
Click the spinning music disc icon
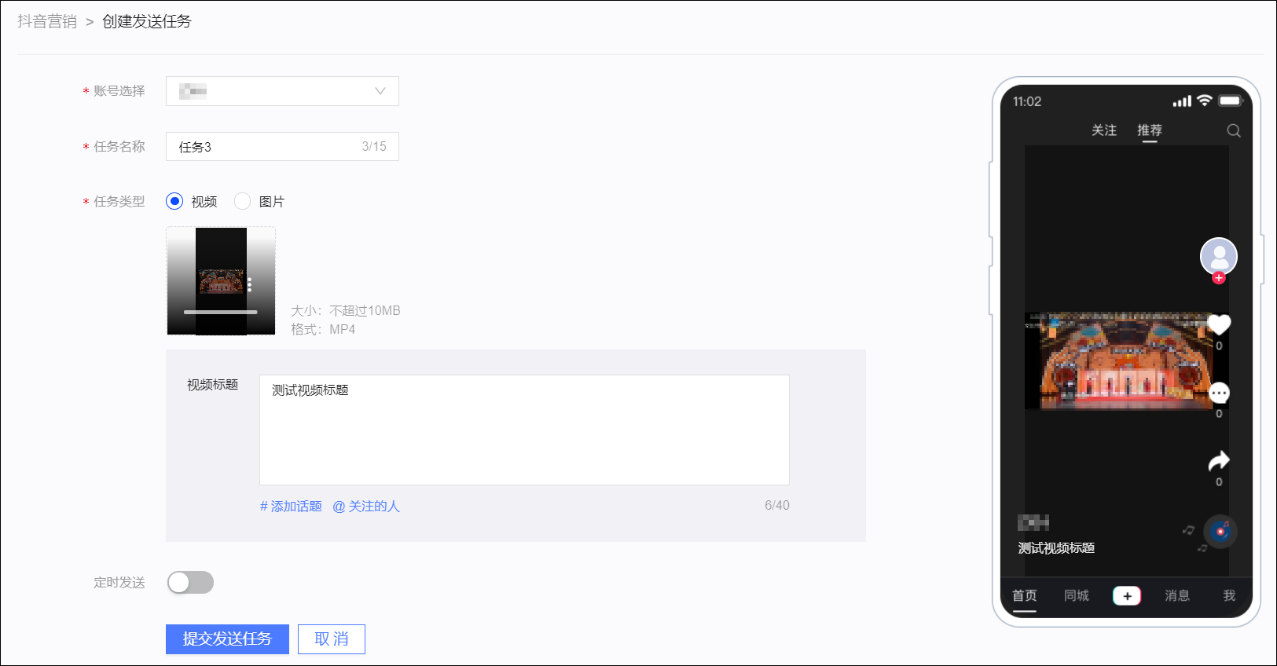click(1220, 532)
